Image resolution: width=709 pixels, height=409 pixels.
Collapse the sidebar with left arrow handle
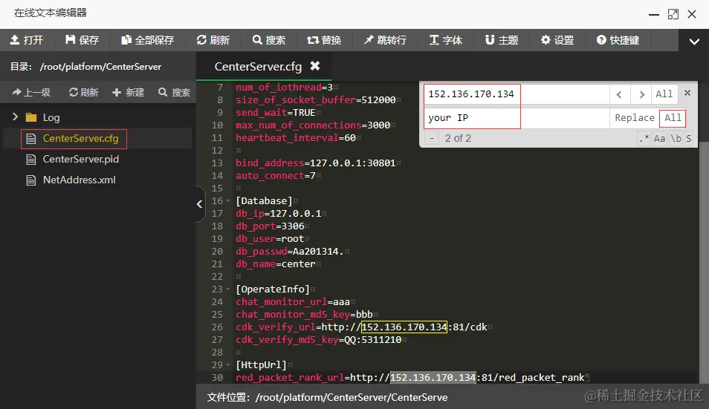pyautogui.click(x=199, y=204)
